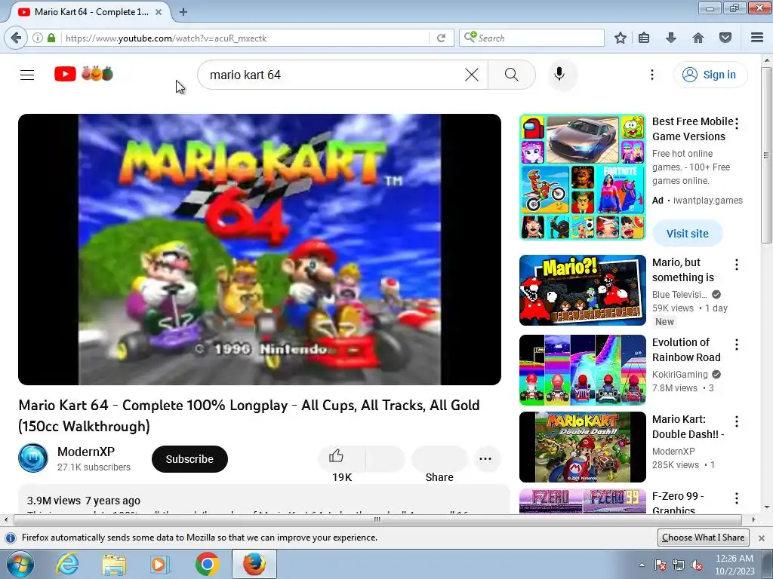View site information icon in address bar

click(38, 38)
